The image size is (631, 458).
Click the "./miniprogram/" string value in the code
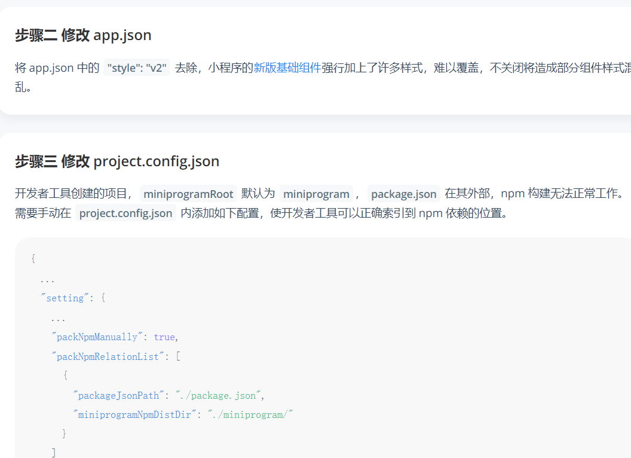click(x=250, y=414)
